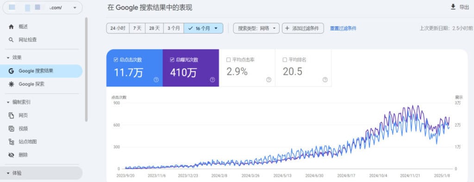Viewport: 474px width, 182px height.
Task: Toggle the 总曝光次数 checkbox
Action: [172, 60]
